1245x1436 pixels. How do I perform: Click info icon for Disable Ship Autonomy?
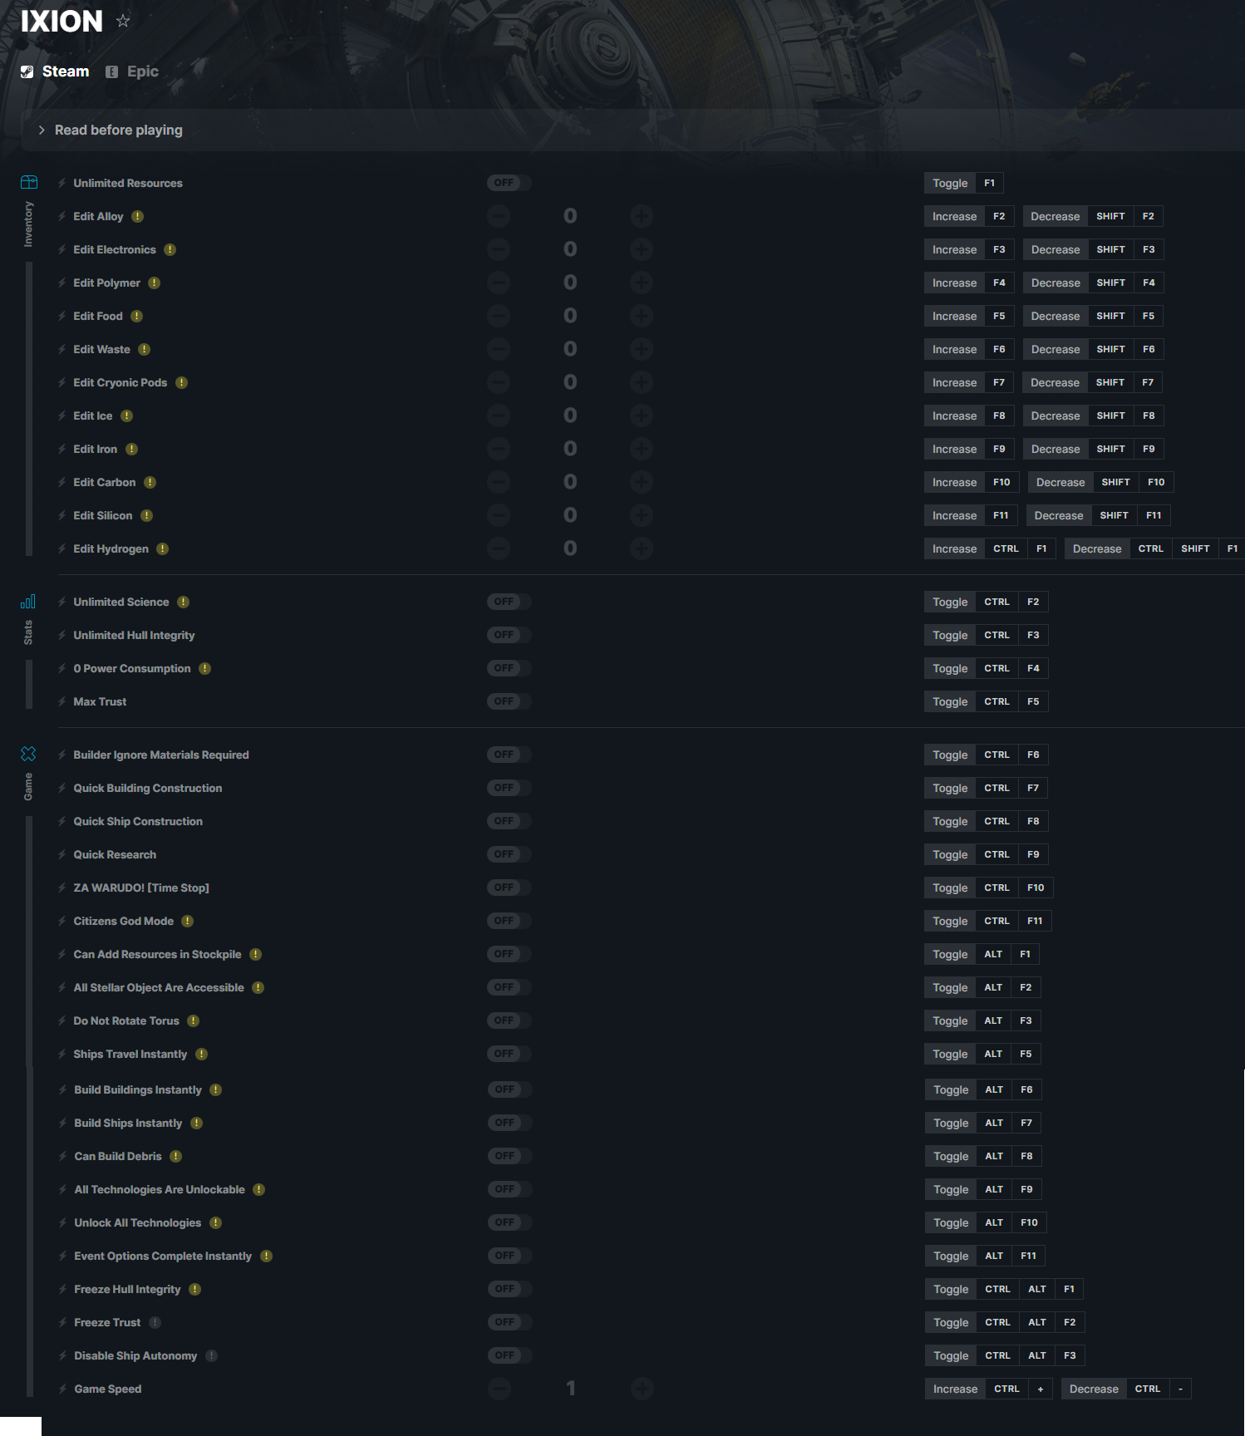click(212, 1355)
